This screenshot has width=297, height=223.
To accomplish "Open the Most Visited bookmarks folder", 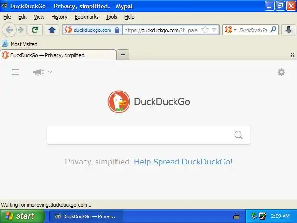I will pyautogui.click(x=19, y=44).
